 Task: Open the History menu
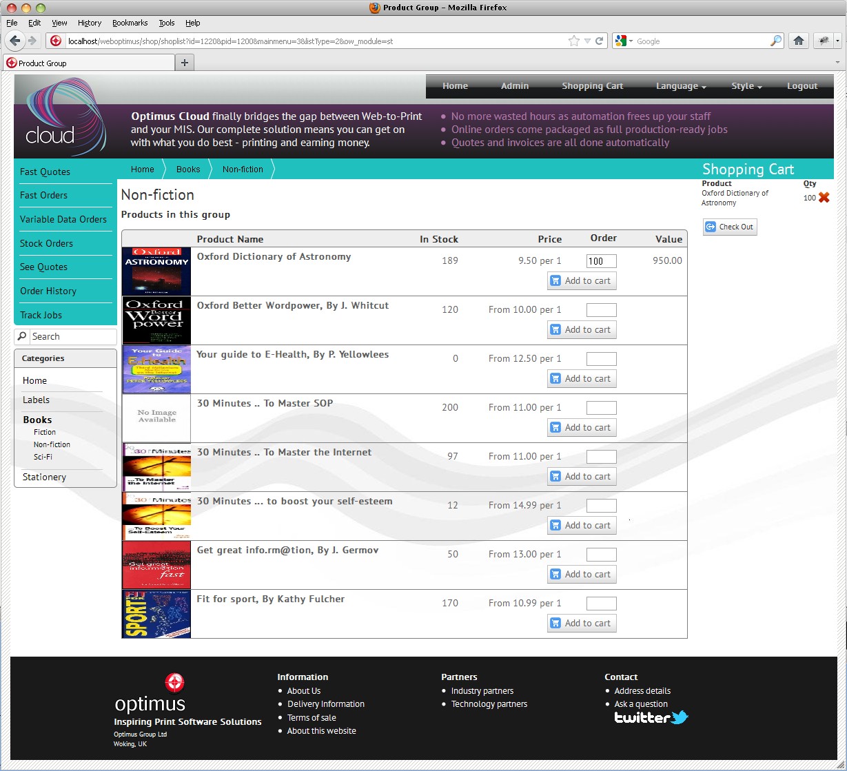90,23
